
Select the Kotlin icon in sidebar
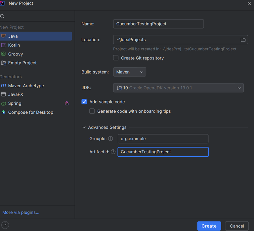tap(4, 45)
